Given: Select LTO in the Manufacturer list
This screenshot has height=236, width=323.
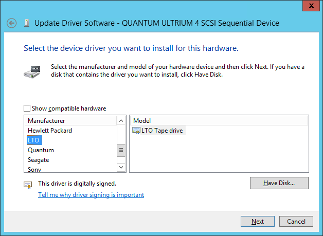Looking at the screenshot, I should (x=34, y=140).
